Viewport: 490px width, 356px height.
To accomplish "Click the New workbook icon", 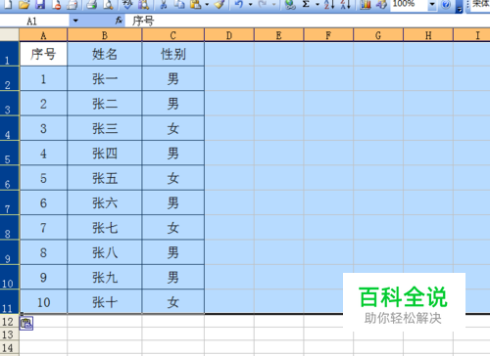I will [8, 4].
